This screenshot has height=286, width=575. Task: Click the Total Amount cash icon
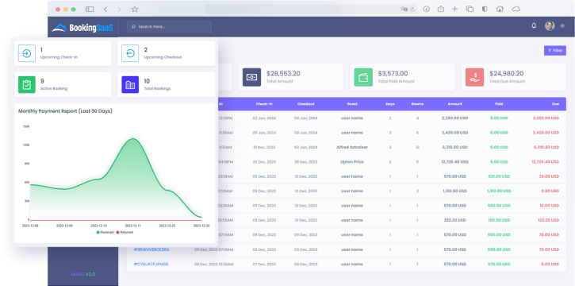tap(251, 77)
